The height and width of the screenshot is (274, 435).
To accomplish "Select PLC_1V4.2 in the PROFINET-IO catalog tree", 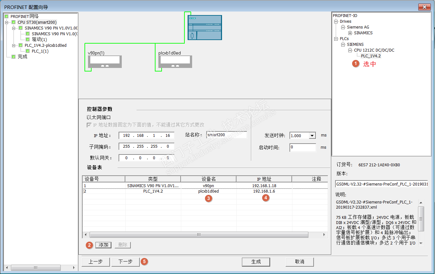I will (x=371, y=56).
